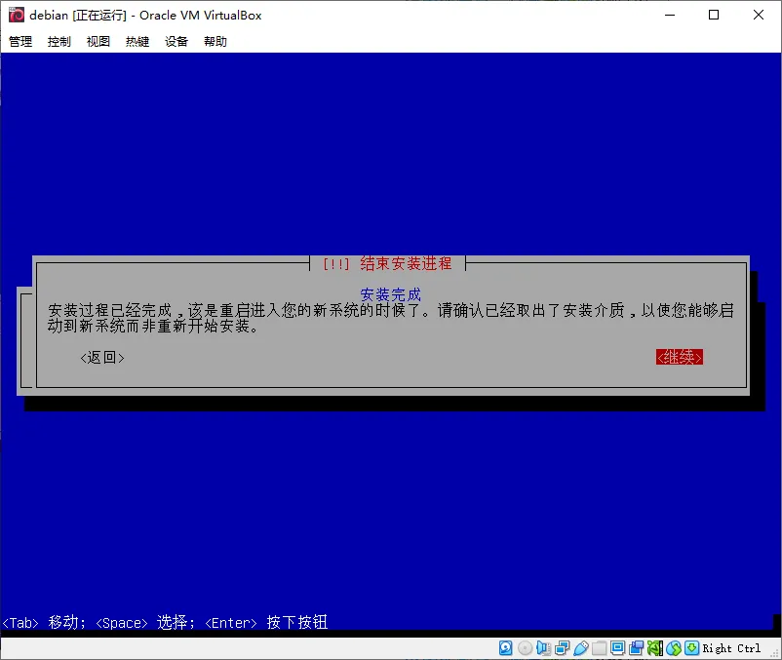Open the 热键 menu
The width and height of the screenshot is (782, 660).
click(x=137, y=41)
